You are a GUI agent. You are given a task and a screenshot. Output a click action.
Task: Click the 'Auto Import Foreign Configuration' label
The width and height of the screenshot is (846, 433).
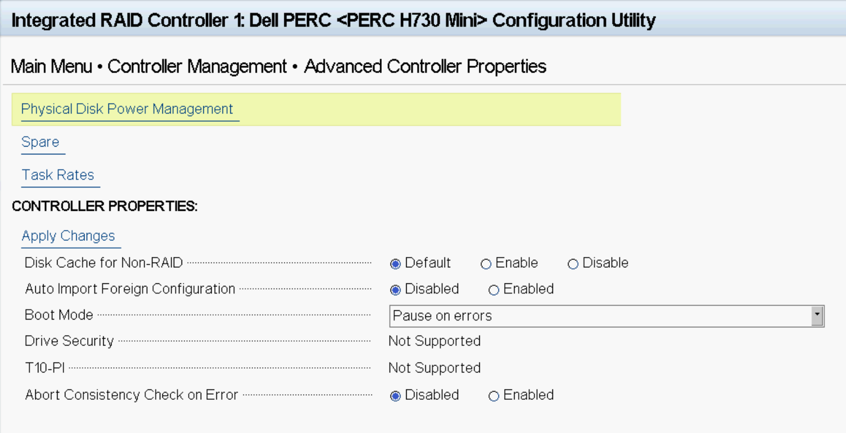(x=130, y=289)
